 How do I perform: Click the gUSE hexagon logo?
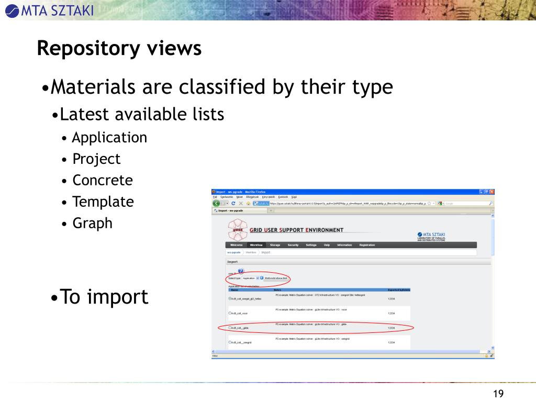(238, 230)
